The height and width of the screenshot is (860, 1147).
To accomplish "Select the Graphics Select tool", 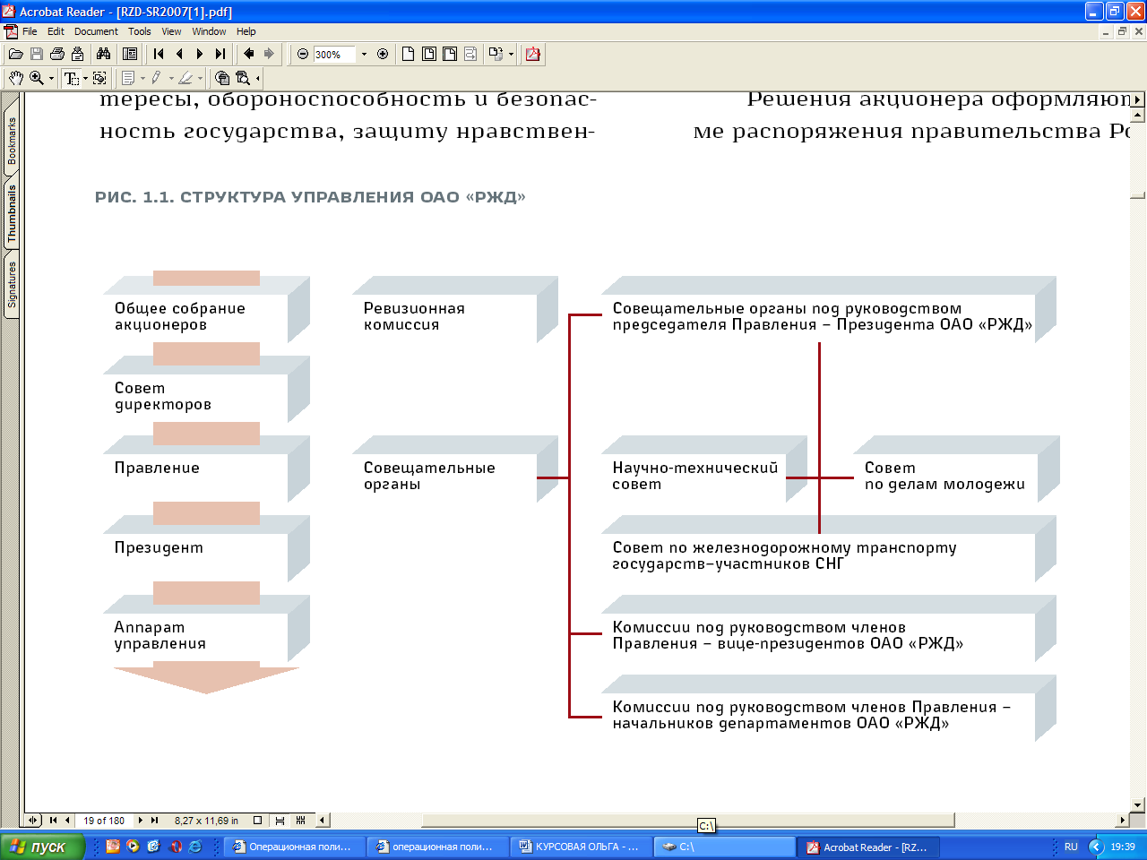I will pos(99,79).
